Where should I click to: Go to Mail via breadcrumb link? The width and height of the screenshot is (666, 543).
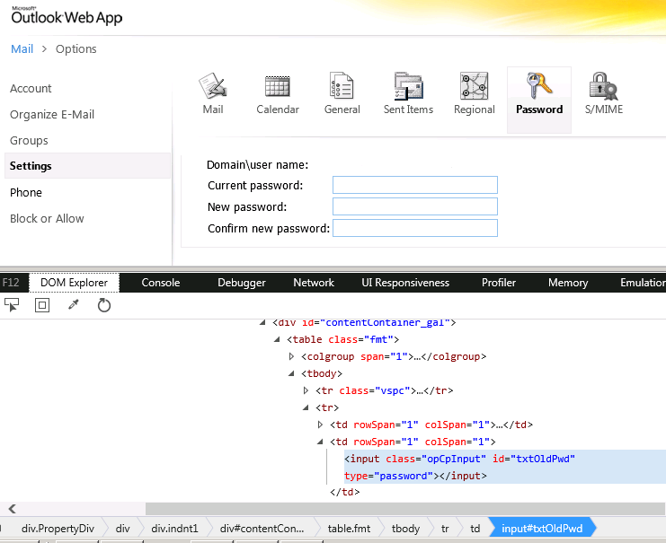pyautogui.click(x=22, y=49)
